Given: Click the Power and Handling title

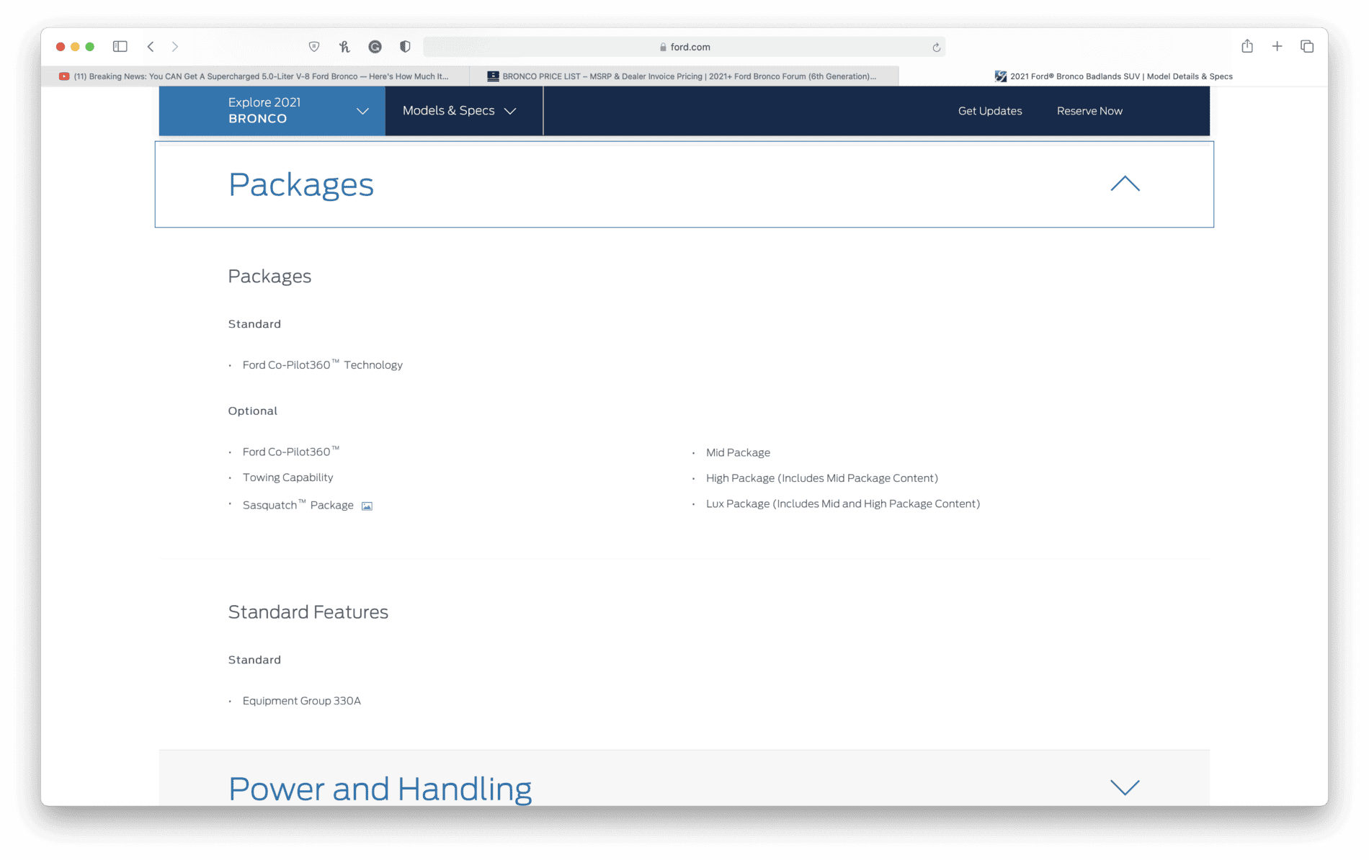Looking at the screenshot, I should point(380,789).
